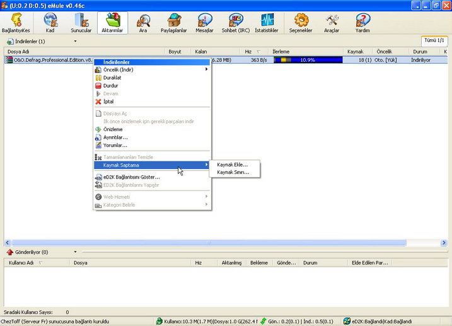The height and width of the screenshot is (326, 452).
Task: Click the horizontal scrollbar thumb of downloads list
Action: tap(209, 243)
